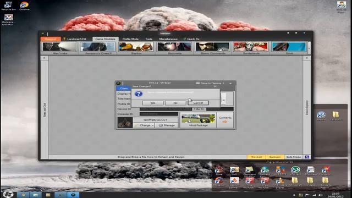Image resolution: width=352 pixels, height=198 pixels.
Task: Click No in the Save Changes dialog
Action: point(175,103)
